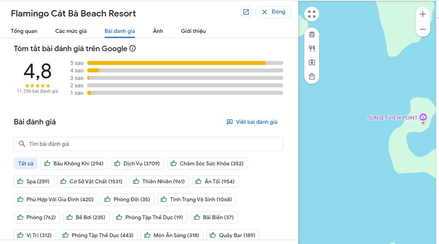Select the Vị Trí (312) chip
Image resolution: width=439 pixels, height=244 pixels.
[35, 235]
